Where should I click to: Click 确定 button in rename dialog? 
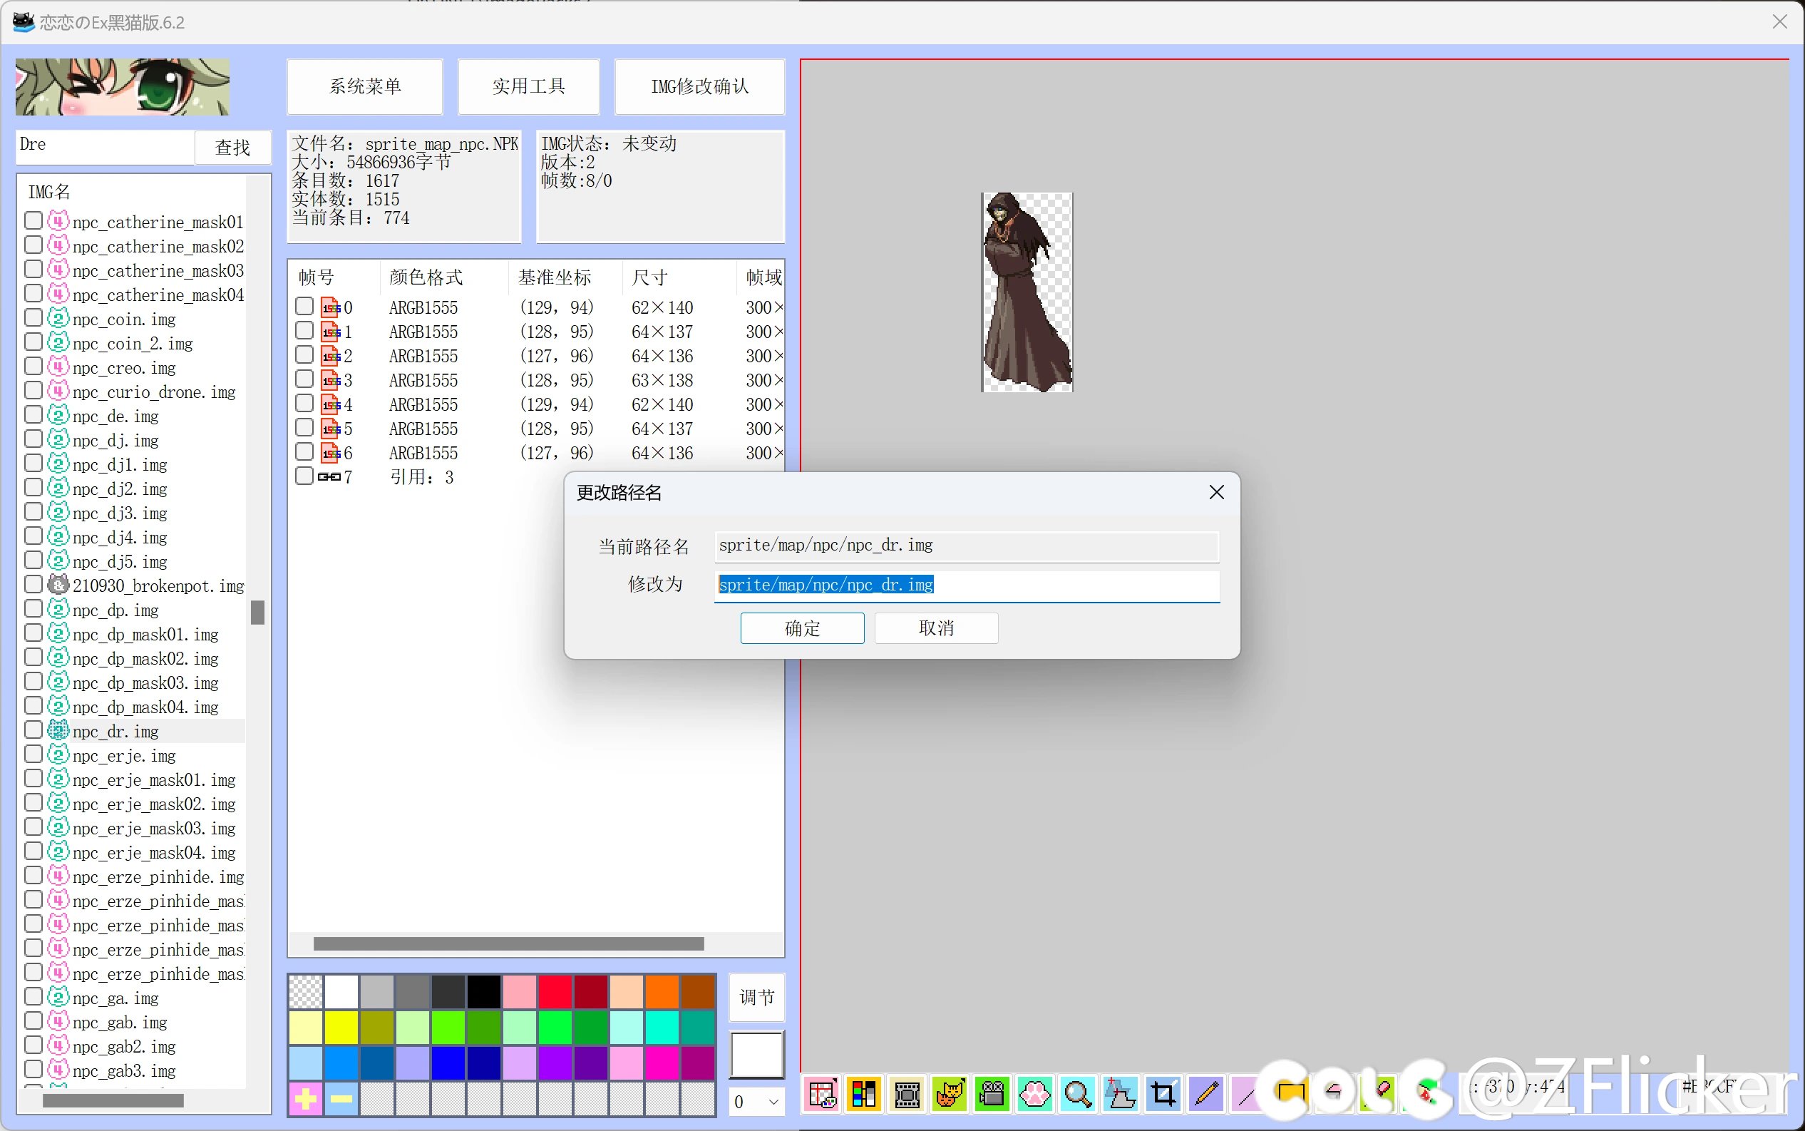[x=801, y=628]
